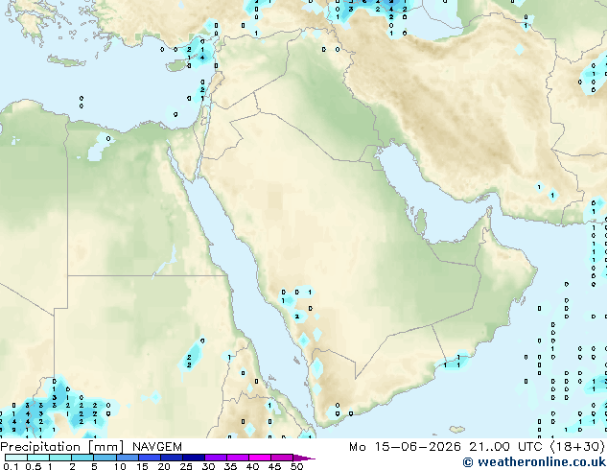Select the 10–15 mm legend swatch

point(127,458)
